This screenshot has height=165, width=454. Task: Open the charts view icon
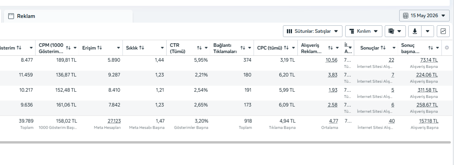pos(443,31)
